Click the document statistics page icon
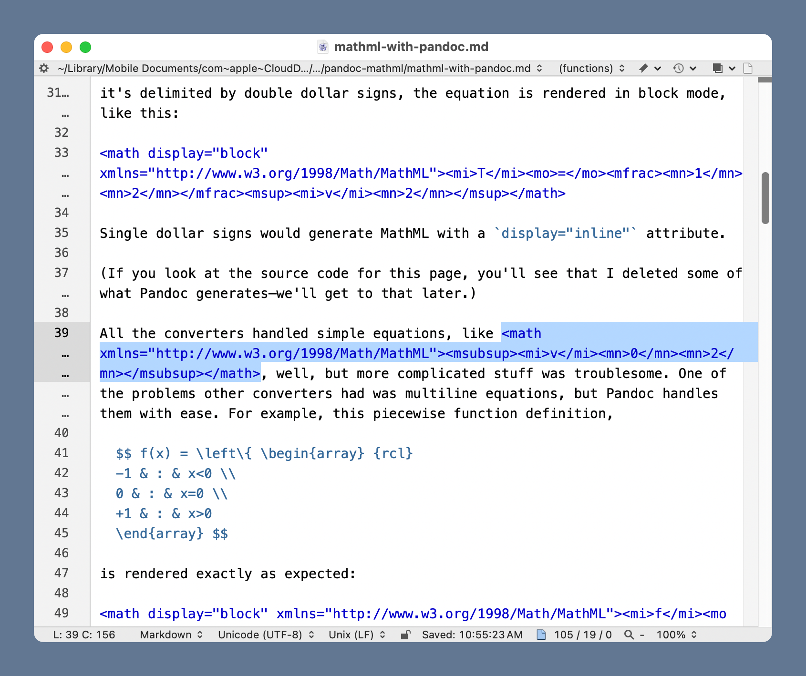The height and width of the screenshot is (676, 806). pyautogui.click(x=541, y=635)
